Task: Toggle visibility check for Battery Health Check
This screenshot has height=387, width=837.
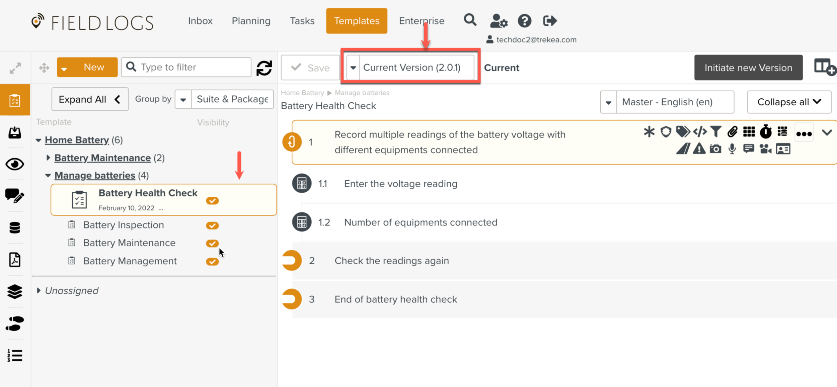Action: pos(212,201)
